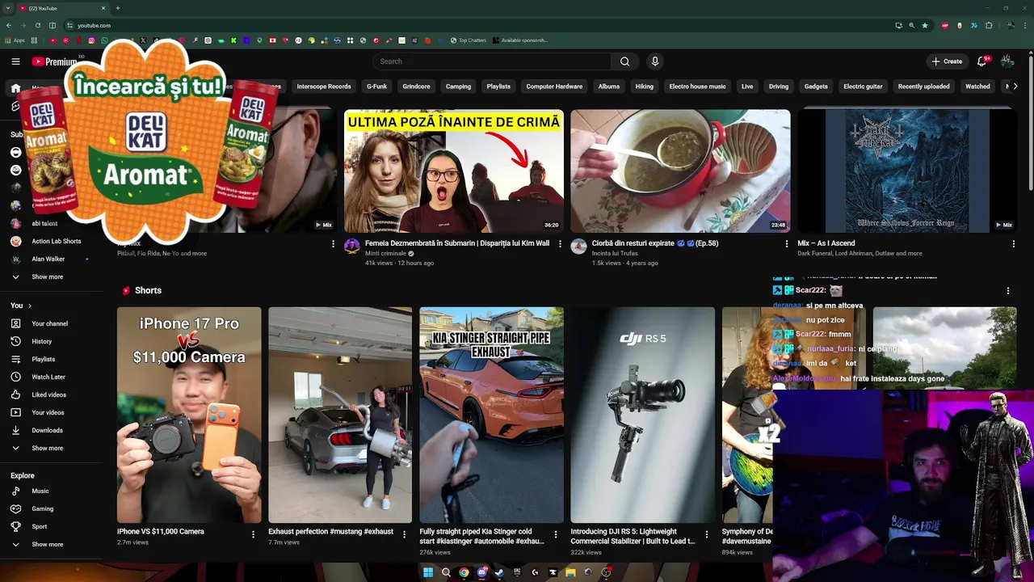Open Windows Start menu

(x=428, y=572)
